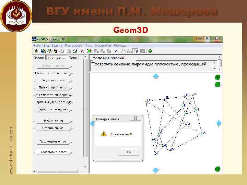Click the Параллельная прямая button
This screenshot has height=185, width=247.
coord(52,110)
